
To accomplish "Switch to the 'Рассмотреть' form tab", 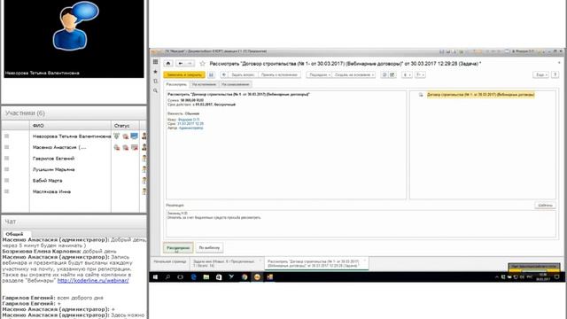I will click(176, 84).
